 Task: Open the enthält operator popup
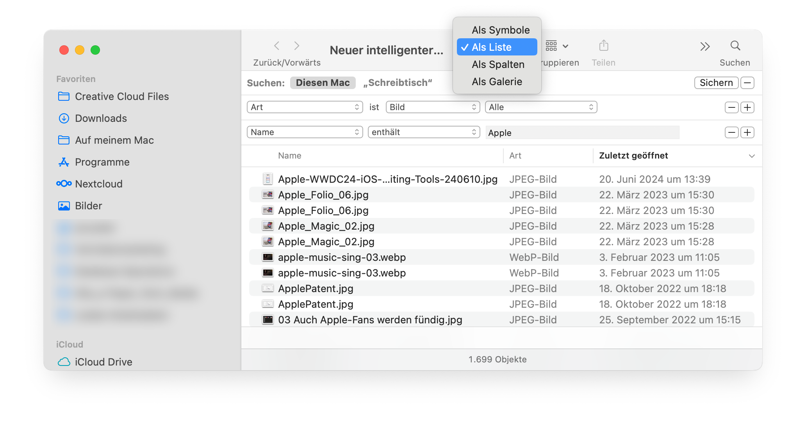click(x=424, y=132)
